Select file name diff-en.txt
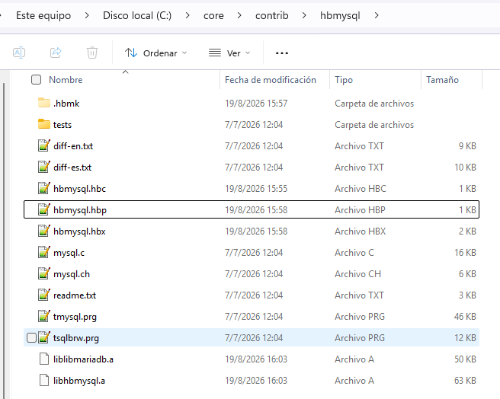The height and width of the screenshot is (399, 500). pos(73,146)
